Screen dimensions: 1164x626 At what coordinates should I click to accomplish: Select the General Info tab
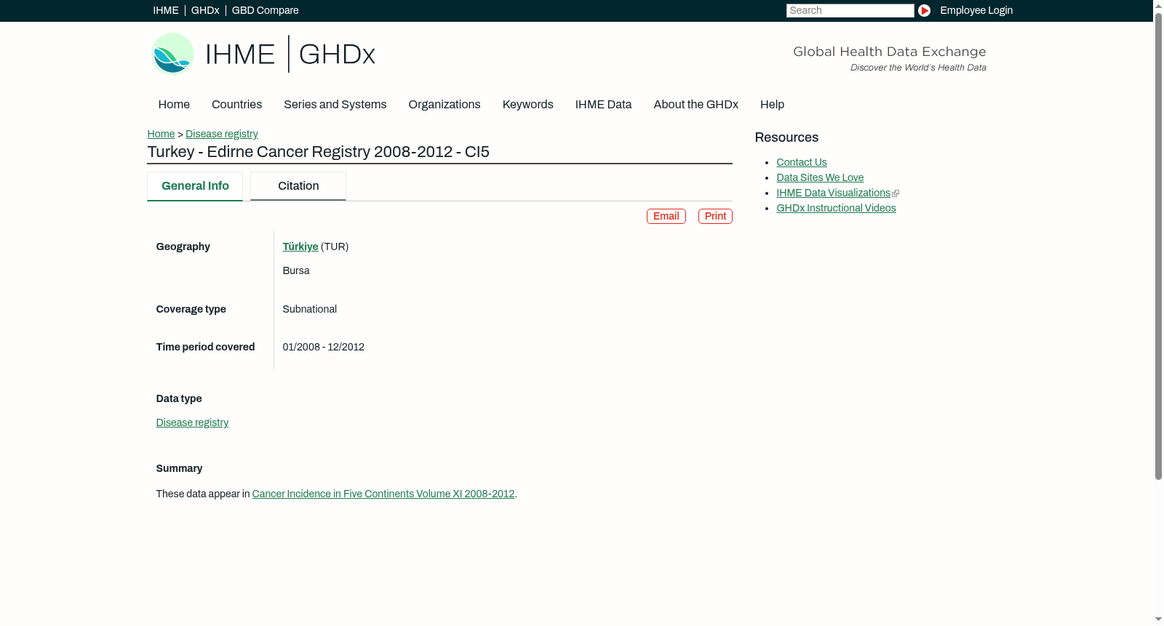(x=195, y=186)
